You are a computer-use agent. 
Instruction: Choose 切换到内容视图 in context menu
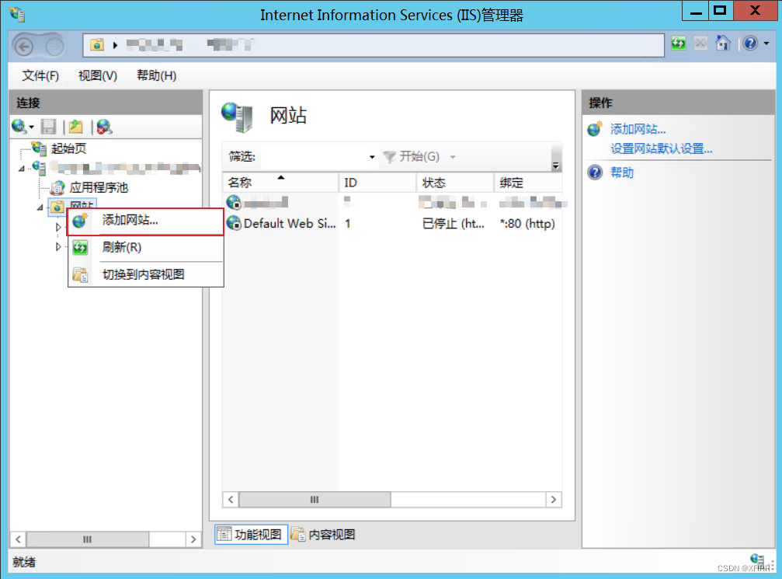pos(146,274)
